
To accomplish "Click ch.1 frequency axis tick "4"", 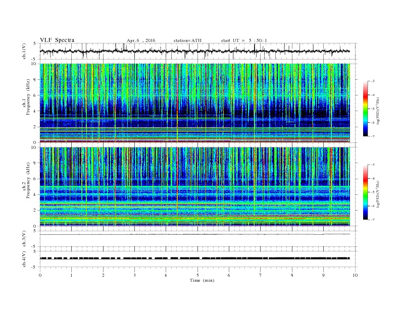I will [x=35, y=111].
